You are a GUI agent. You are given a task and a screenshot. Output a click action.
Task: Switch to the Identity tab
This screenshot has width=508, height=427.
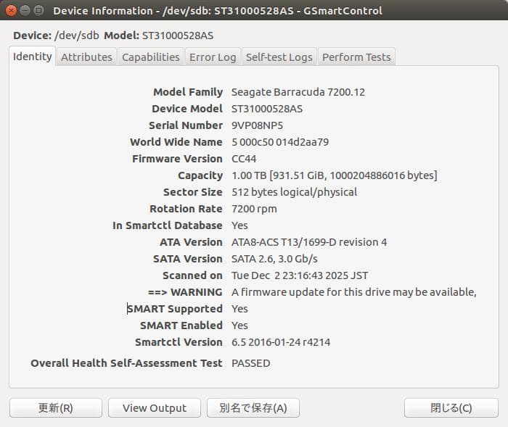pyautogui.click(x=33, y=57)
